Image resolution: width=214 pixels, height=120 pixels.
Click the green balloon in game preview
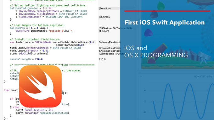(160, 6)
